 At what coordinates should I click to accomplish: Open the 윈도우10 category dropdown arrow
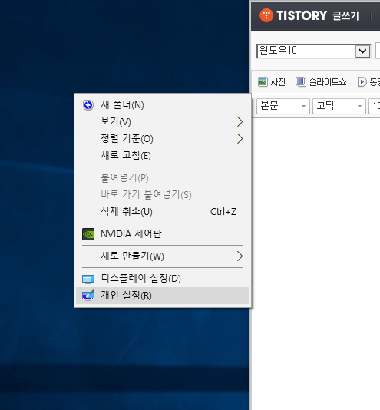(x=362, y=51)
